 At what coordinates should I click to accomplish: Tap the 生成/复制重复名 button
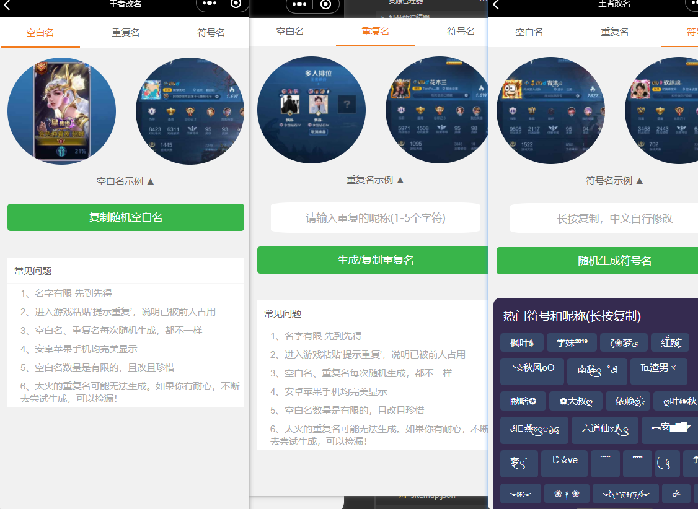click(x=375, y=260)
